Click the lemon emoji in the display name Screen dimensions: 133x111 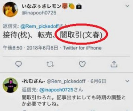(x=72, y=6)
